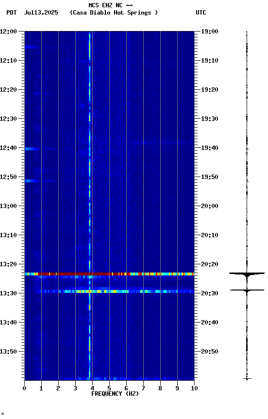Click the low-frequency blip near 12:51
Screen dimensions: 268x419
[x=32, y=181]
